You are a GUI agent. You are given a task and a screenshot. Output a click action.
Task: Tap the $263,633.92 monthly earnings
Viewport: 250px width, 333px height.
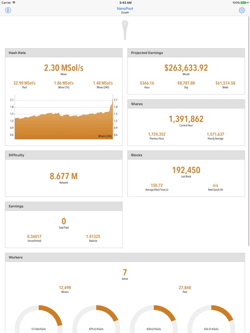point(186,68)
